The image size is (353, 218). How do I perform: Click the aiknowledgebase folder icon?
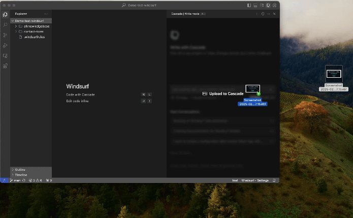[x=20, y=26]
